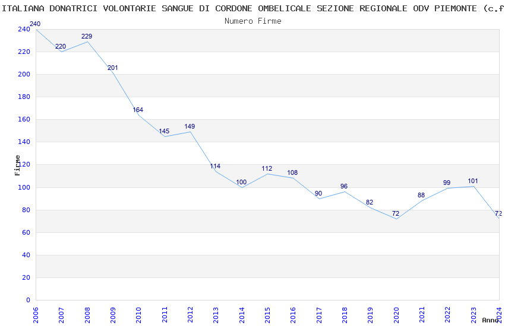Click the data label 101 for 2023
The width and height of the screenshot is (505, 326).
473,181
